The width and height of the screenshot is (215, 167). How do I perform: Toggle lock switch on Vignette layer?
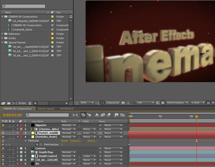[13, 125]
